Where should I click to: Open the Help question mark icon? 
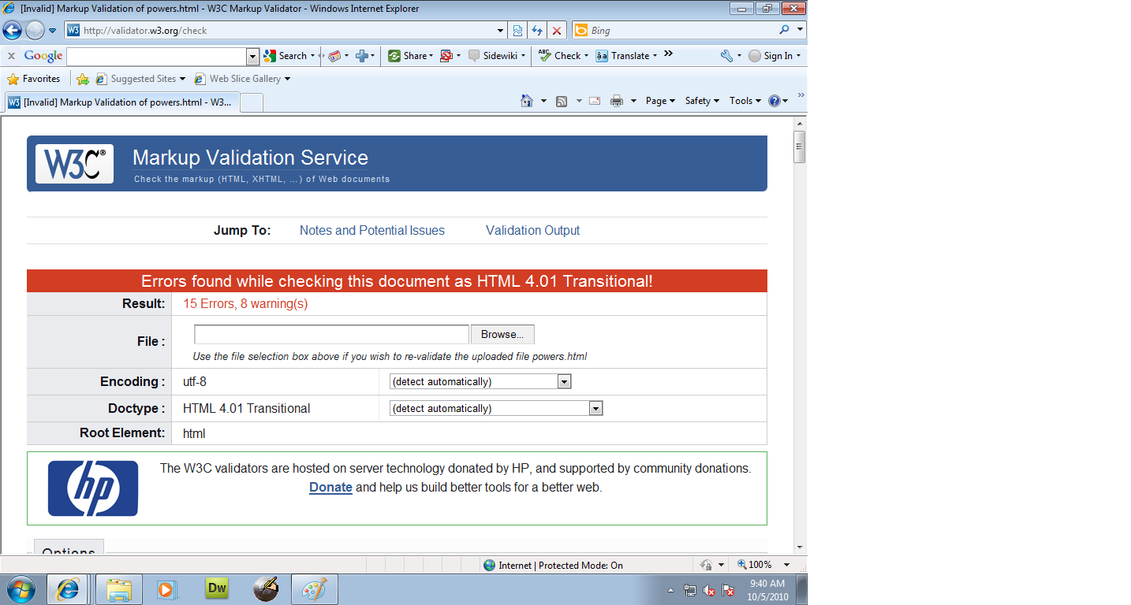coord(775,101)
